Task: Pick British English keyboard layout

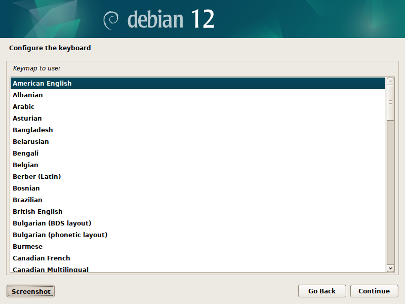Action: pos(198,211)
